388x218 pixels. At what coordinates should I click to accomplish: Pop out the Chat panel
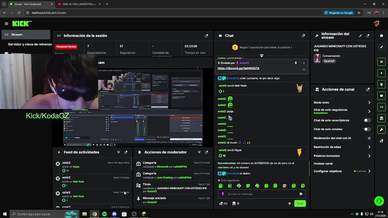(x=303, y=36)
